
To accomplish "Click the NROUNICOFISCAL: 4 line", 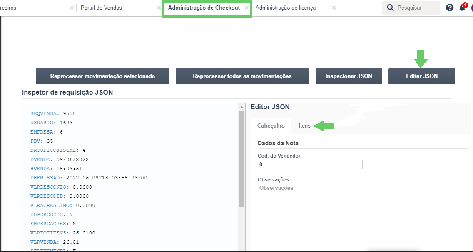I will tap(58, 150).
